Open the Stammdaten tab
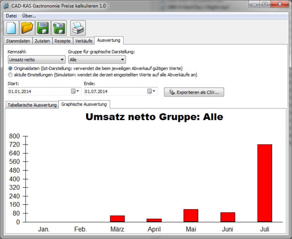 [x=17, y=41]
